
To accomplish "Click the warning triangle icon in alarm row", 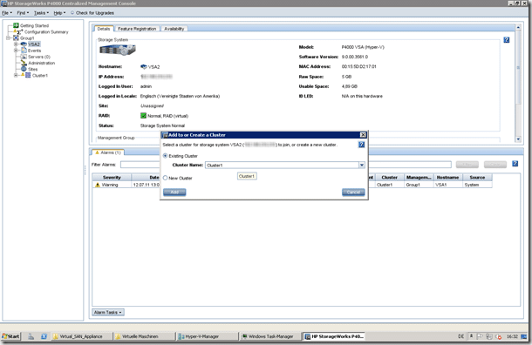I will click(x=98, y=185).
